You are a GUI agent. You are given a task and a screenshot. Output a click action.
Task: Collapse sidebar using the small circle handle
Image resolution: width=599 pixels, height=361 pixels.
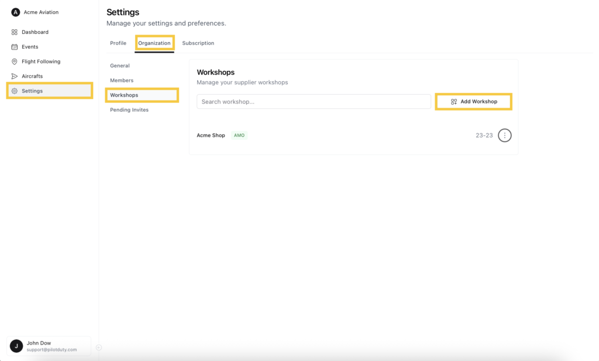pyautogui.click(x=99, y=348)
